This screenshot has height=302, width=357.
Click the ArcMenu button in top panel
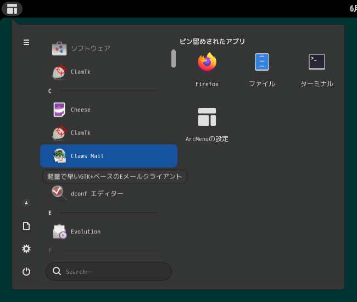point(12,9)
